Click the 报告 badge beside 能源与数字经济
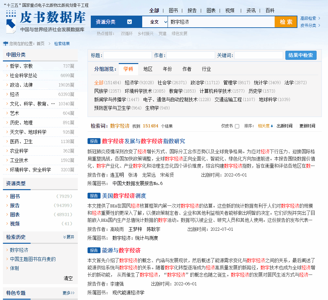Image resolution: width=328 pixels, height=300 pixels. (x=94, y=250)
